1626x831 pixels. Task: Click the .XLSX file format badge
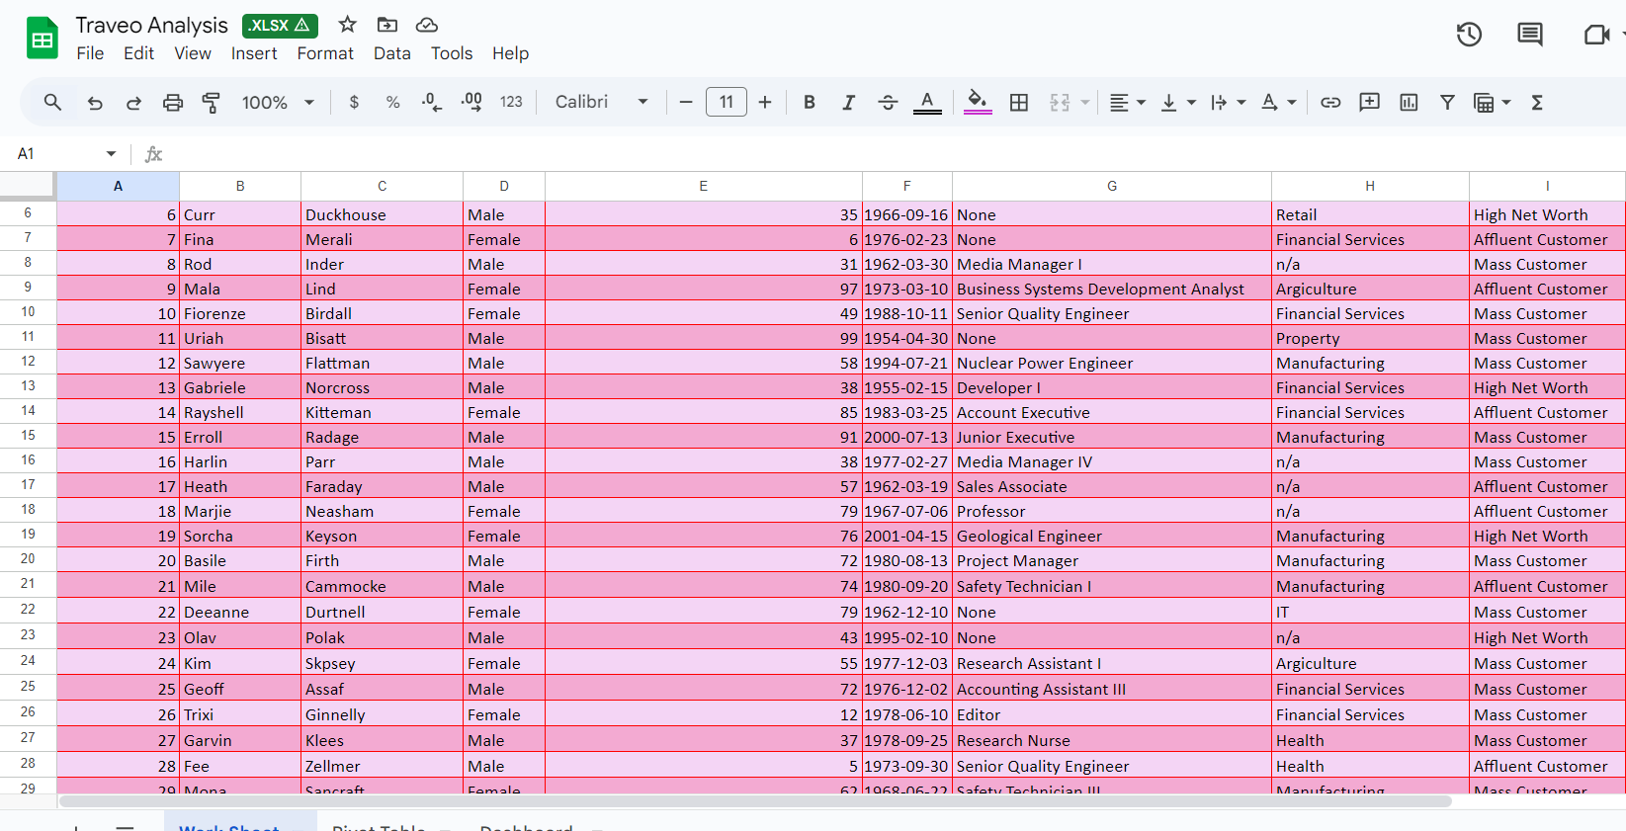click(280, 25)
